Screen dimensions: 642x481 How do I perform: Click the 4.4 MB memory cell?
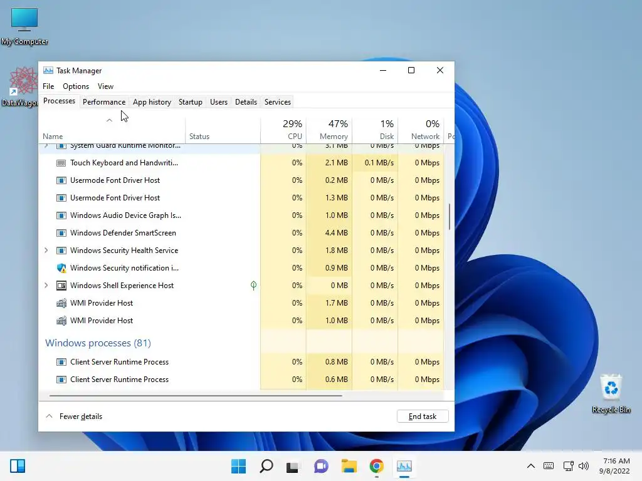(329, 233)
